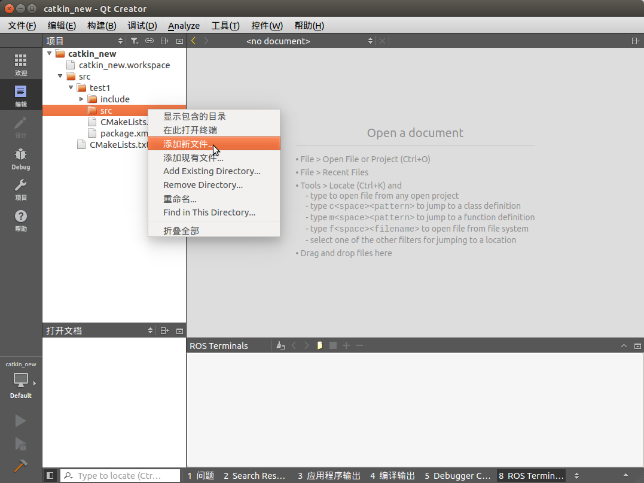This screenshot has height=483, width=644.
Task: Choose 添加新文件... from context menu
Action: [214, 144]
